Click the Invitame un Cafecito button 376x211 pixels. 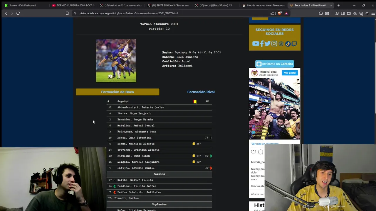274,64
